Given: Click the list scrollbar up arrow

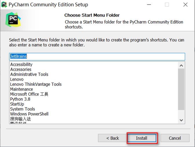Looking at the screenshot, I should click(x=181, y=65).
